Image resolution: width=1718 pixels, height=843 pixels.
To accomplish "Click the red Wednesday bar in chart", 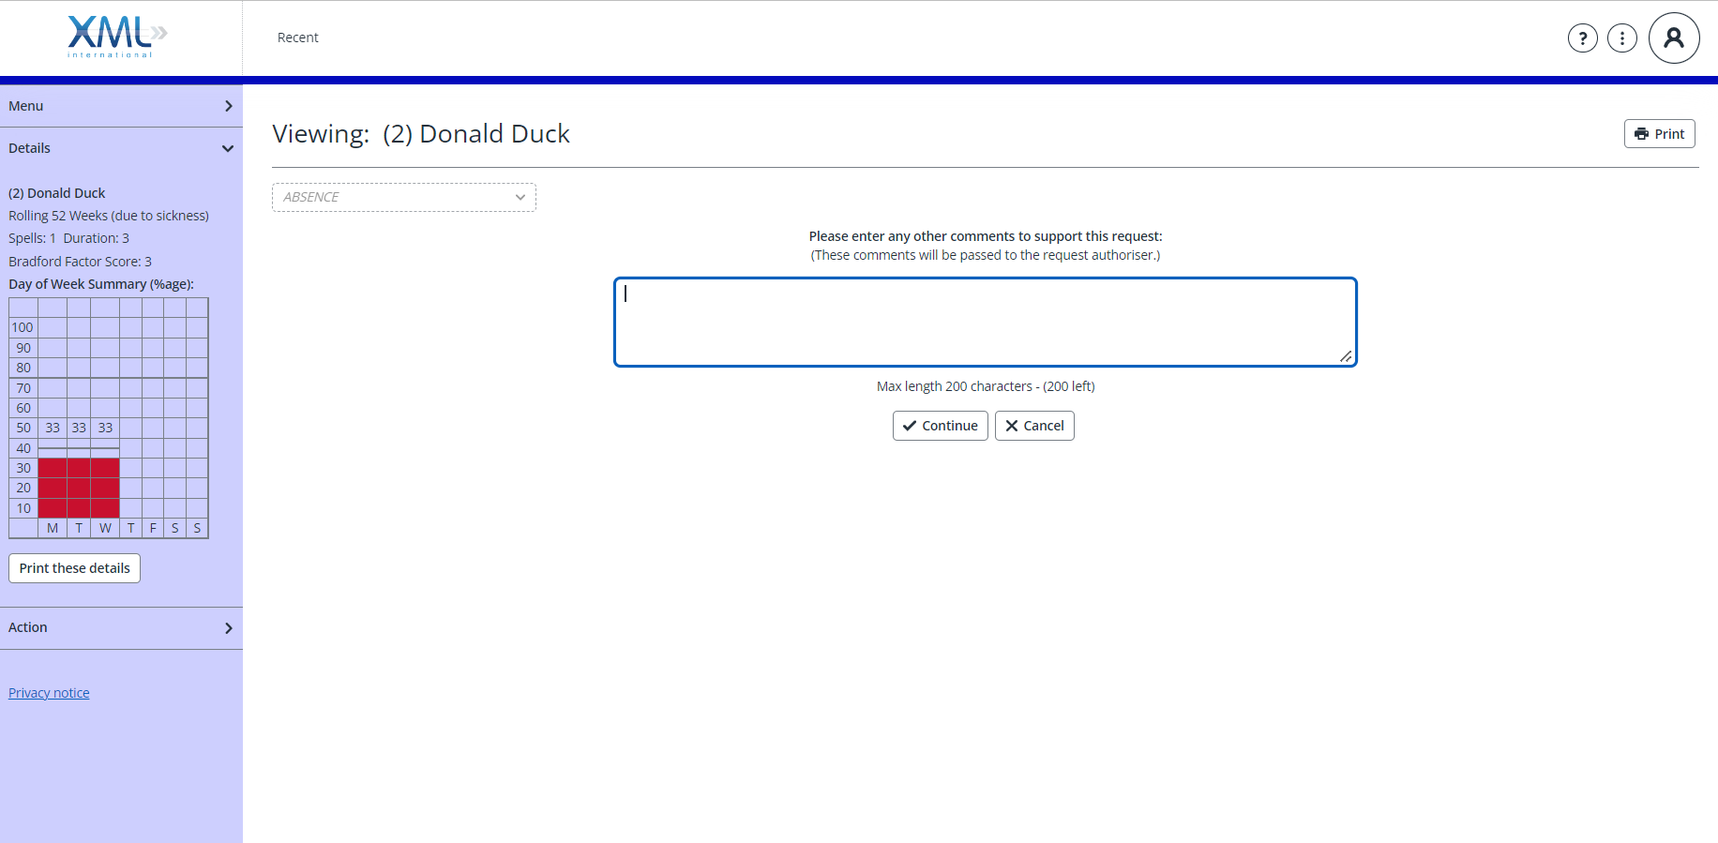I will point(105,488).
